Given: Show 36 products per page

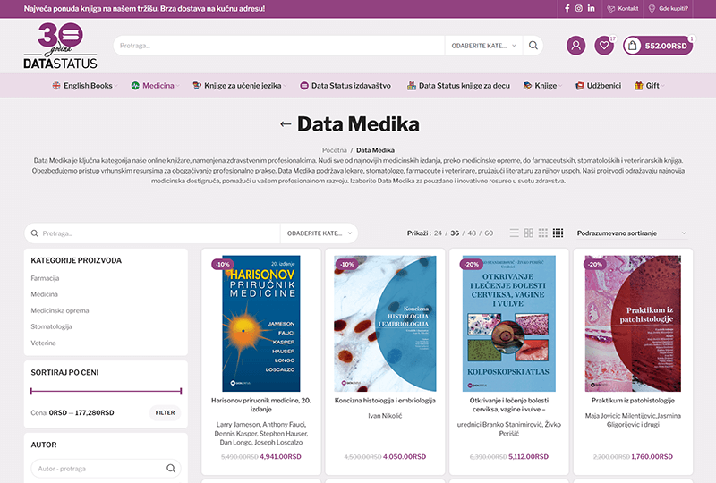Looking at the screenshot, I should (x=455, y=233).
